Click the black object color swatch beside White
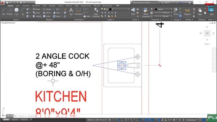Viewport: 217px width, 122px height. 156,9
